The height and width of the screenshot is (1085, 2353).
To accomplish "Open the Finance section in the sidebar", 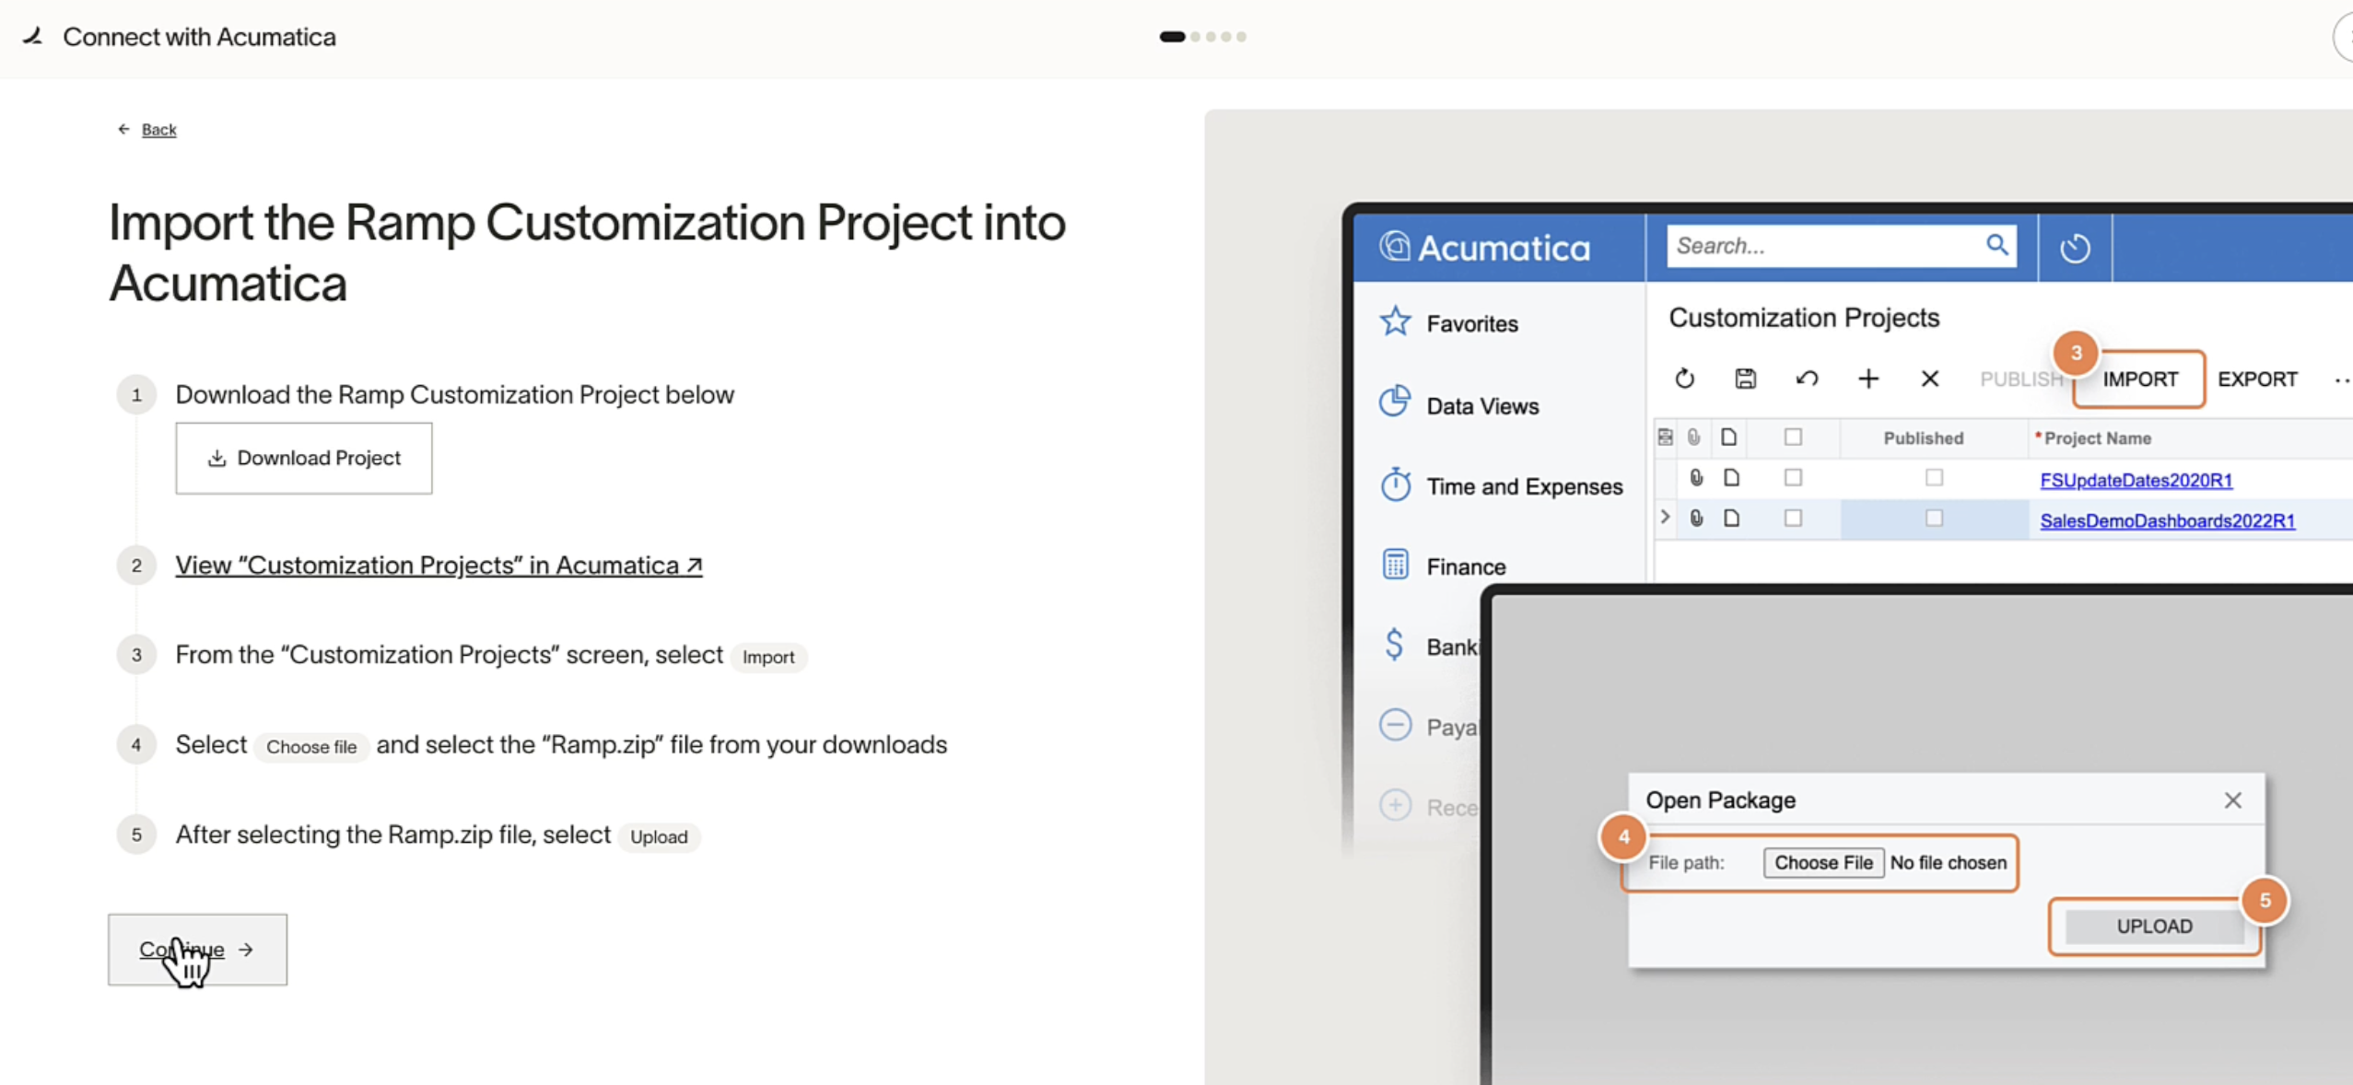I will click(1395, 565).
